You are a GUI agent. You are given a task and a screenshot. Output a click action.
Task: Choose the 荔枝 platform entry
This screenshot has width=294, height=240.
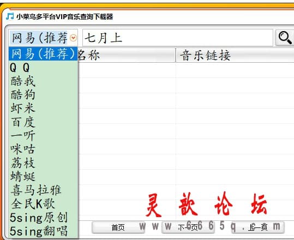(43, 163)
